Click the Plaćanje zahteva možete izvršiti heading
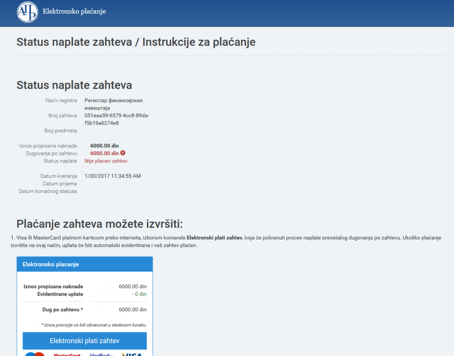 [99, 223]
